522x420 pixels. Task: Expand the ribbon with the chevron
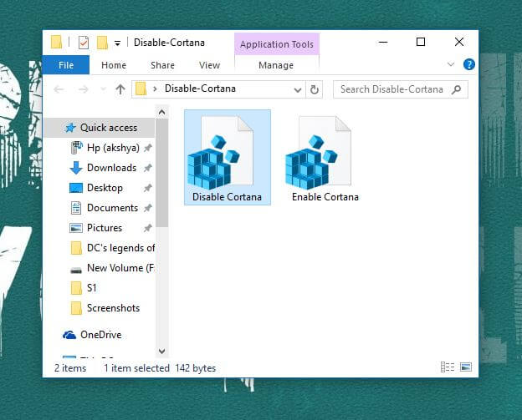pos(451,64)
